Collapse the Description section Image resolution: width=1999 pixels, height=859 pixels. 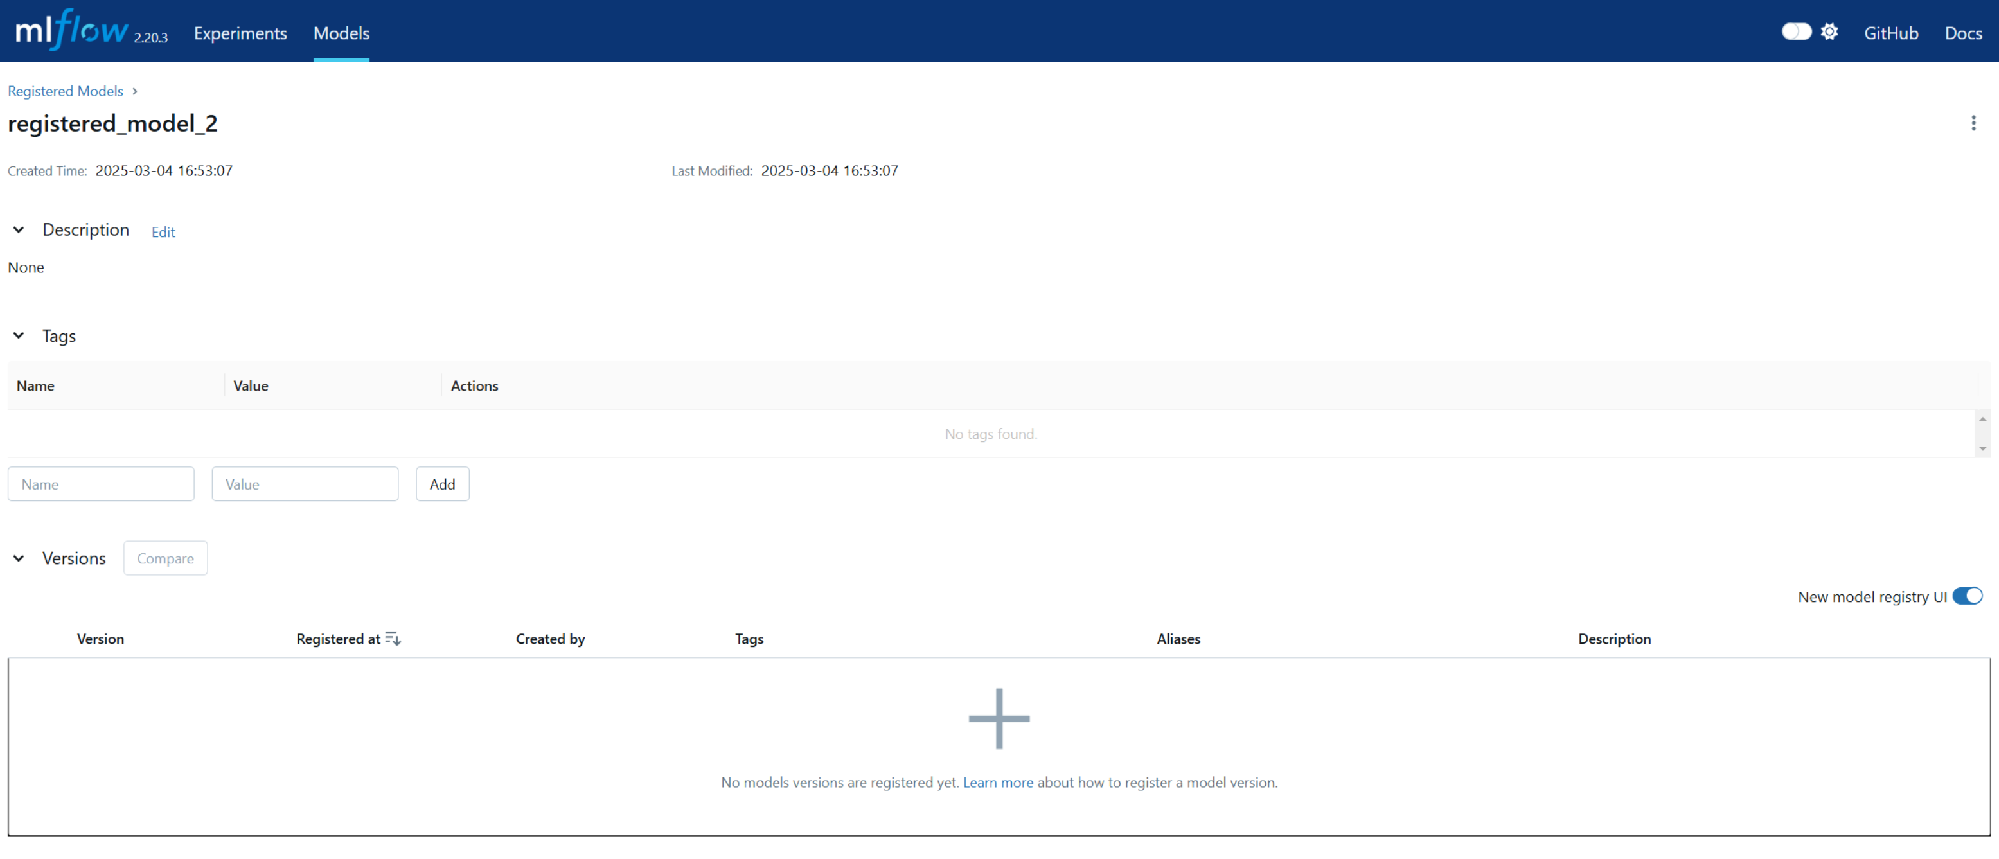19,229
